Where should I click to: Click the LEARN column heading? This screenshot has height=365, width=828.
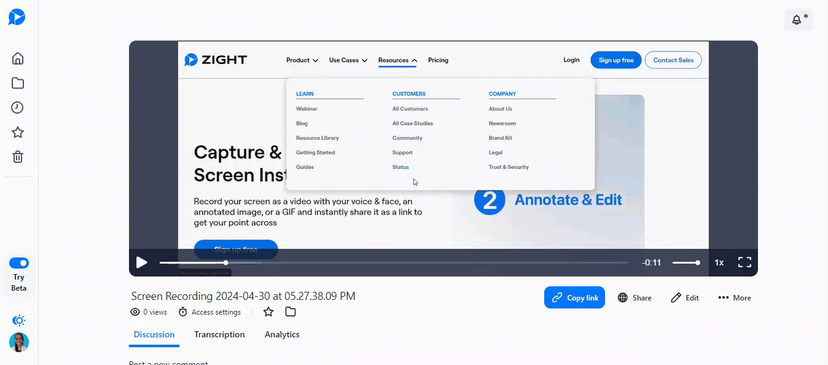[305, 94]
